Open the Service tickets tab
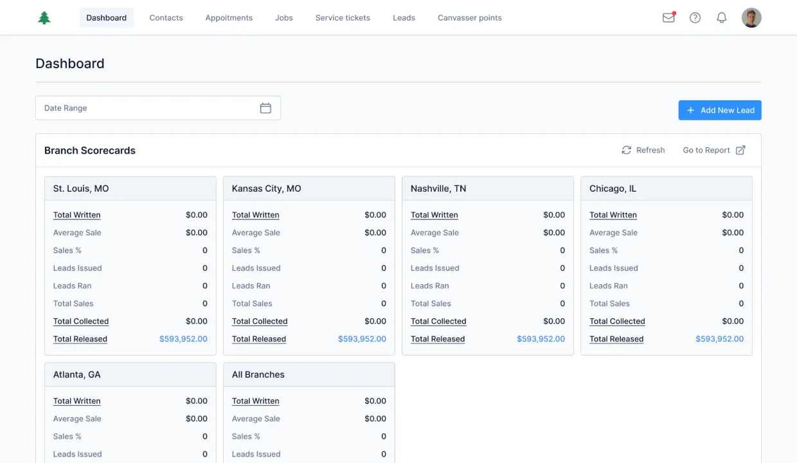This screenshot has height=463, width=797. (343, 18)
